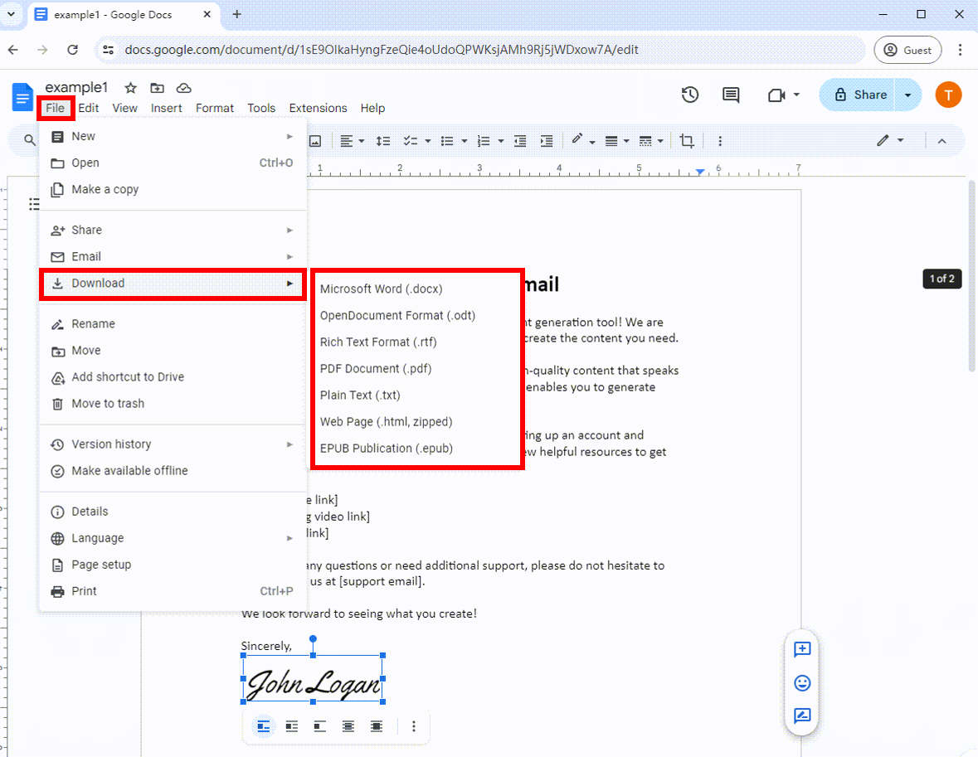Open the File menu
The width and height of the screenshot is (978, 757).
click(55, 108)
